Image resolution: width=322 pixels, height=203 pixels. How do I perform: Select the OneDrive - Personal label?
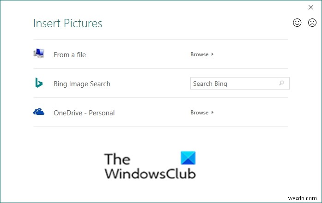[84, 113]
